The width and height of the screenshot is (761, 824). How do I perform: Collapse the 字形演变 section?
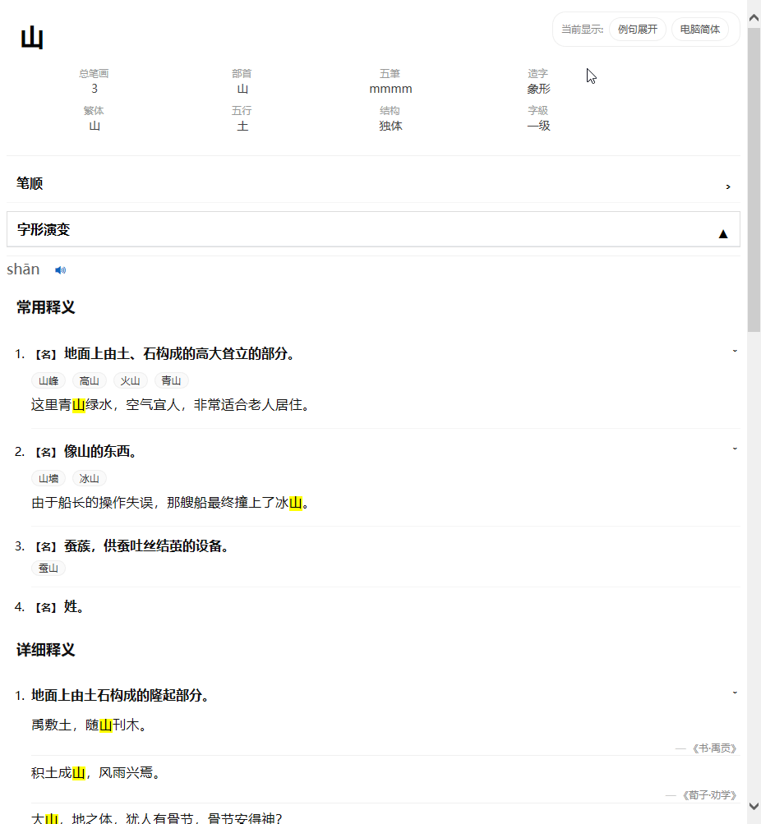723,232
